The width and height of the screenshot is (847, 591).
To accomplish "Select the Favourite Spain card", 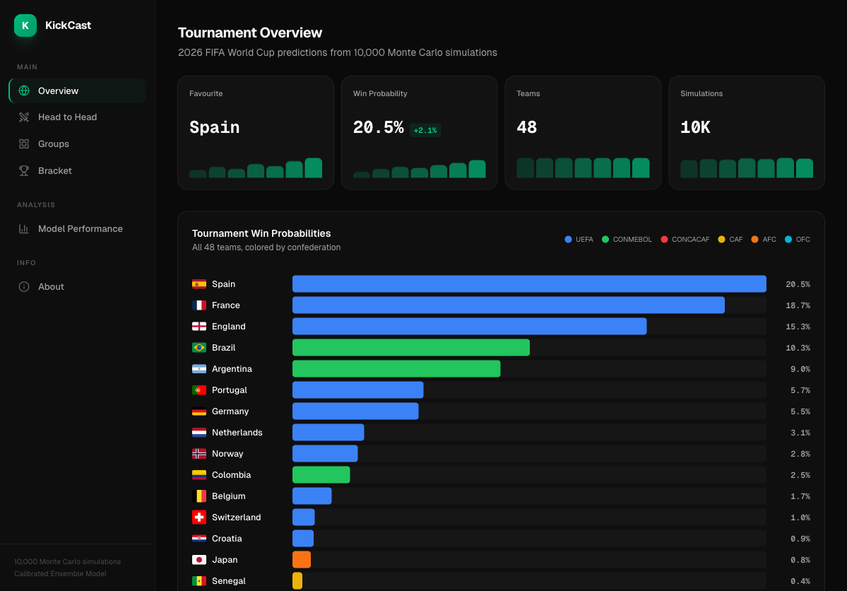I will (256, 133).
